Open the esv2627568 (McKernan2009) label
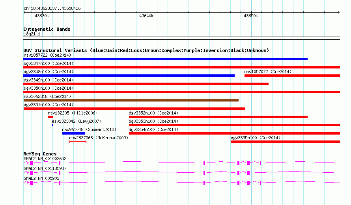Screen dimensions: 351x205 tap(99, 138)
